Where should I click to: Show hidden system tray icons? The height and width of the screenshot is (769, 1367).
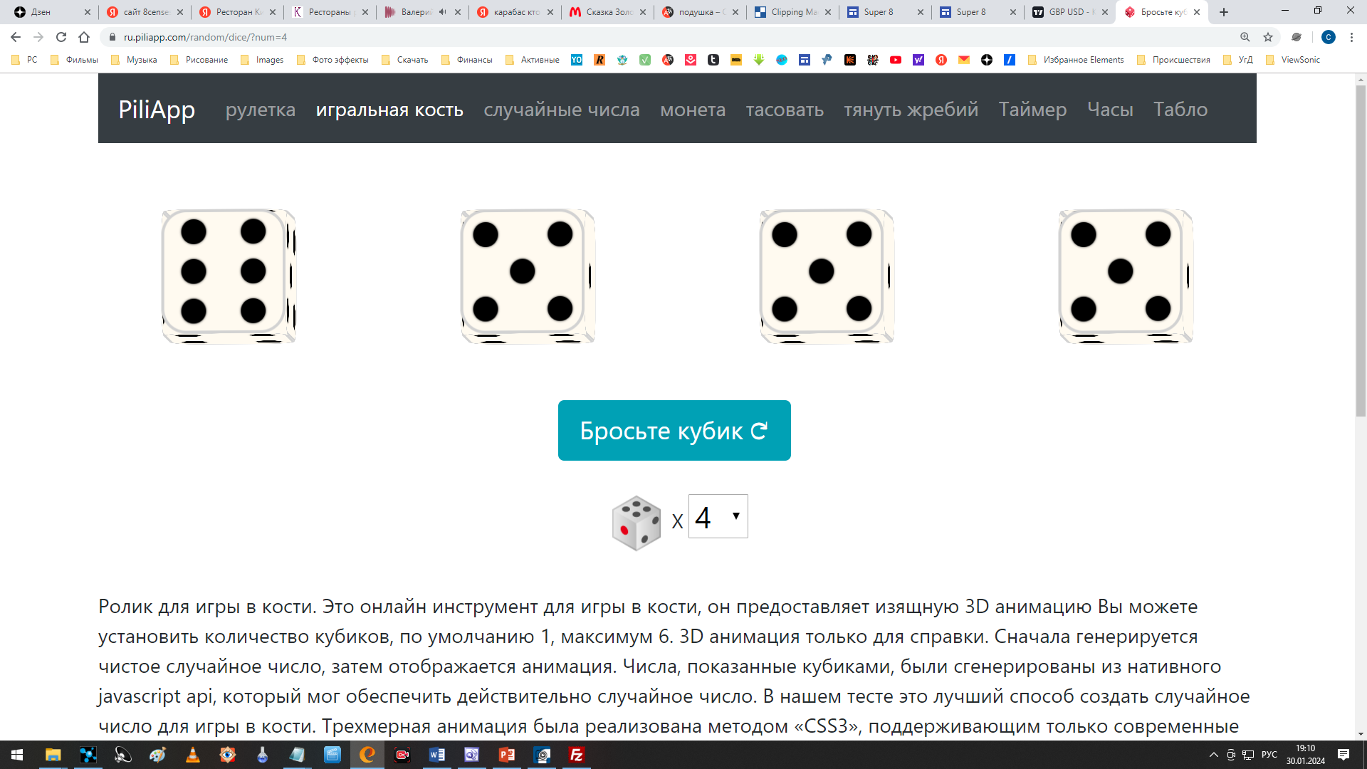coord(1214,755)
